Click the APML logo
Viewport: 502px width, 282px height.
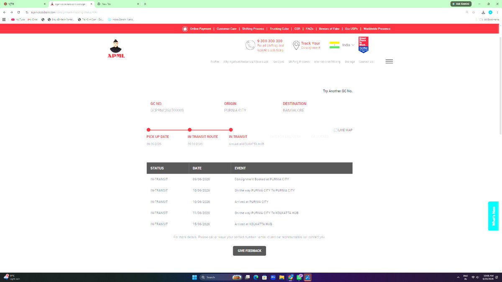pos(116,48)
